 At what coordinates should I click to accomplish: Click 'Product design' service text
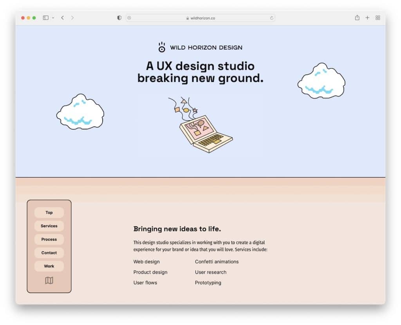point(150,272)
